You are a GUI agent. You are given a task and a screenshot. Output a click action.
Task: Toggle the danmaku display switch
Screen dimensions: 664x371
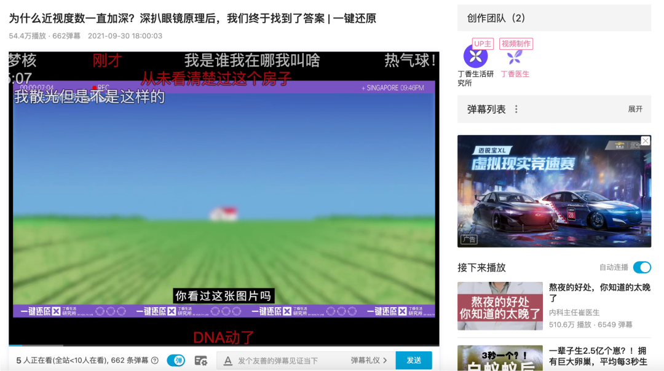click(176, 361)
